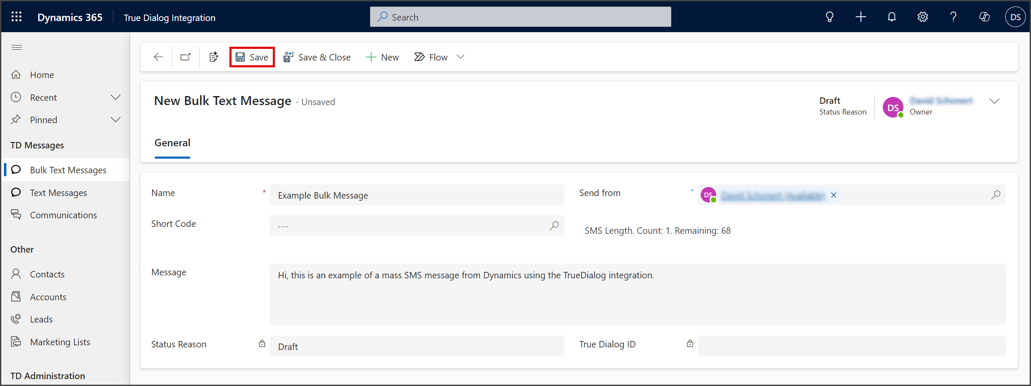This screenshot has width=1031, height=386.
Task: Open DS account profile menu
Action: [1015, 17]
